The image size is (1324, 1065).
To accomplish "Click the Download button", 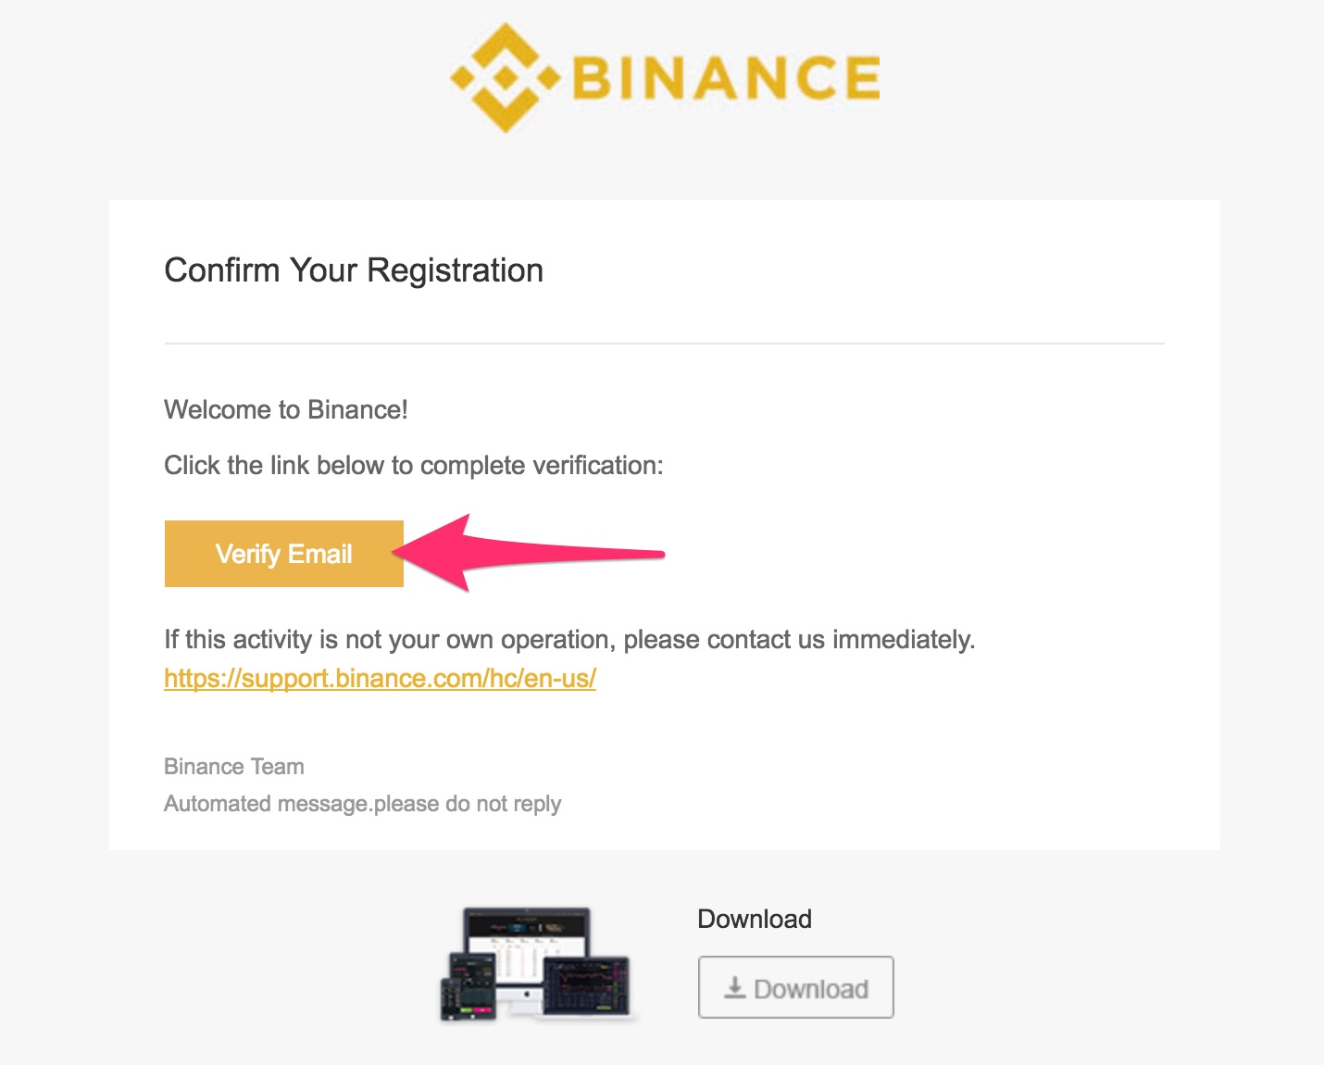I will coord(795,987).
